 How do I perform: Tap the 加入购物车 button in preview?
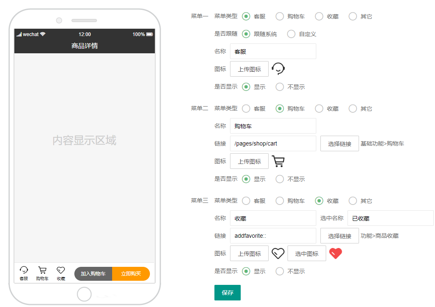93,274
